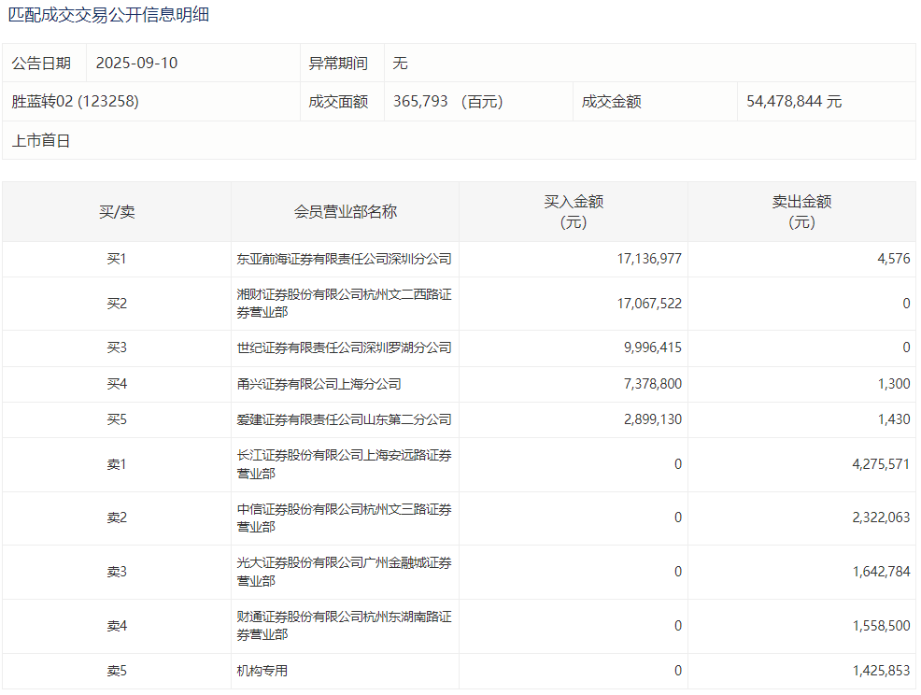Select 东亚前海证券 深圳分公司 entry

tap(344, 259)
